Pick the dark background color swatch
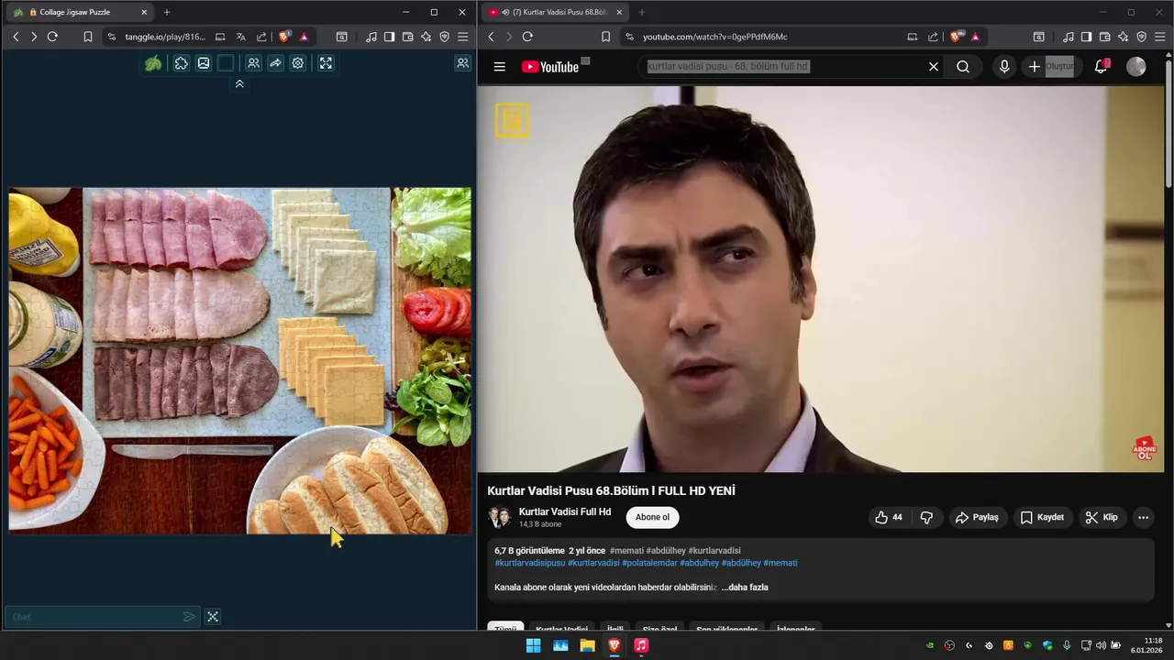Image resolution: width=1174 pixels, height=660 pixels. pyautogui.click(x=226, y=63)
